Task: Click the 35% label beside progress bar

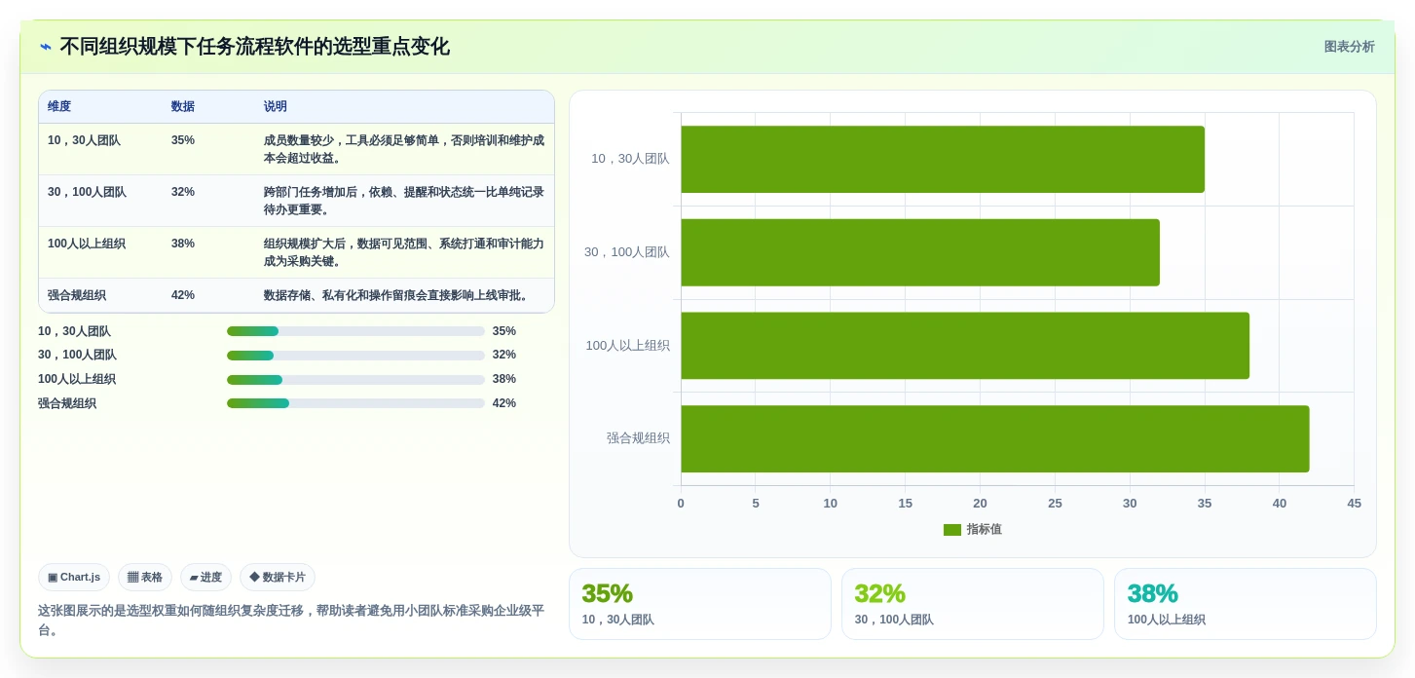Action: click(504, 331)
